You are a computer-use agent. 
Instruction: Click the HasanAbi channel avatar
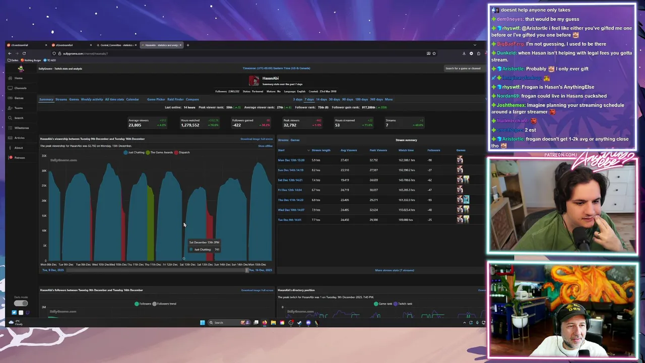pyautogui.click(x=254, y=81)
